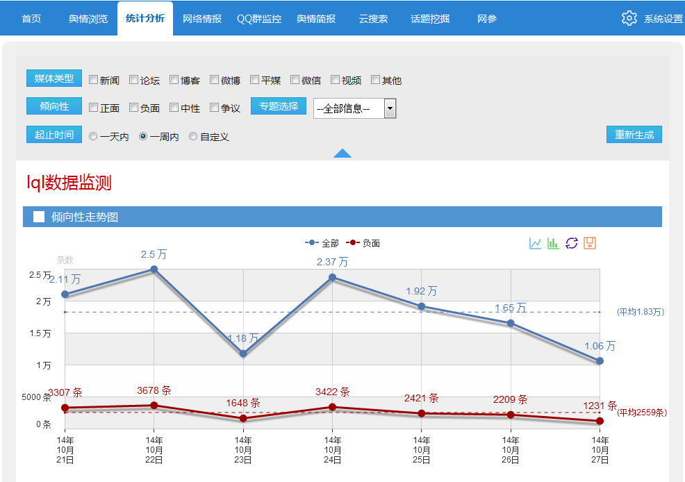This screenshot has width=685, height=482.
Task: Click the 重新生成 button
Action: pos(634,135)
